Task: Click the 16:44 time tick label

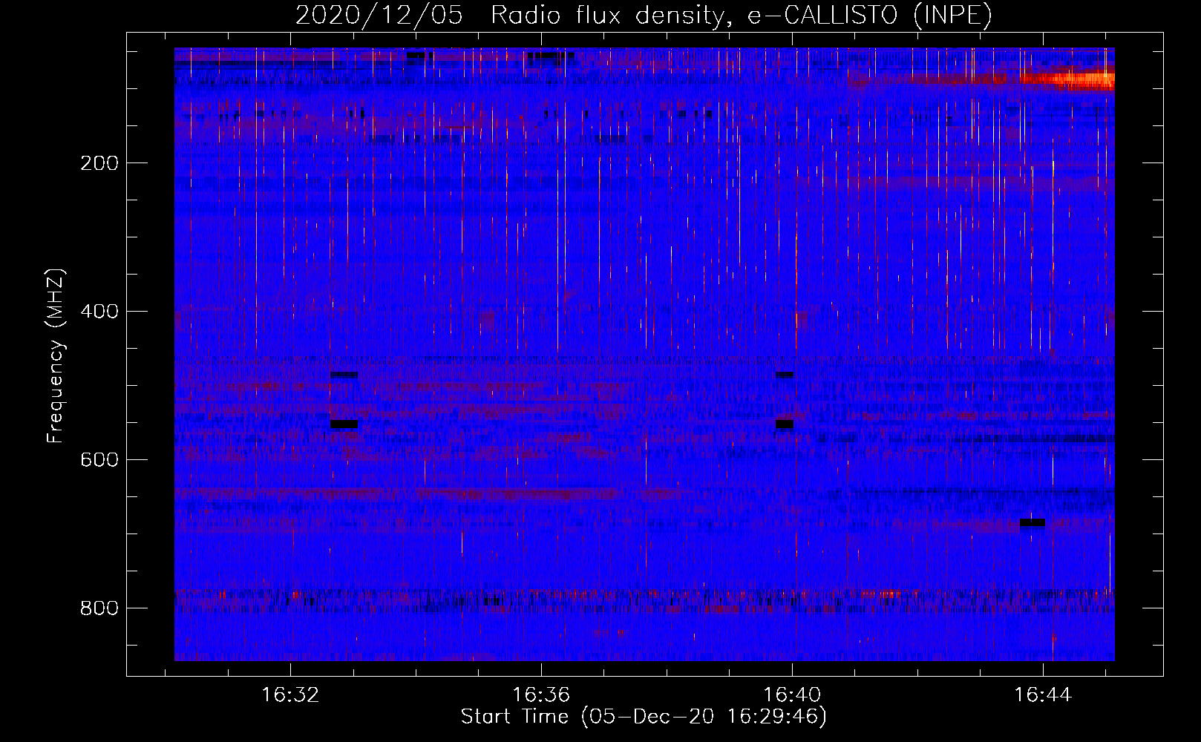Action: coord(1043,695)
